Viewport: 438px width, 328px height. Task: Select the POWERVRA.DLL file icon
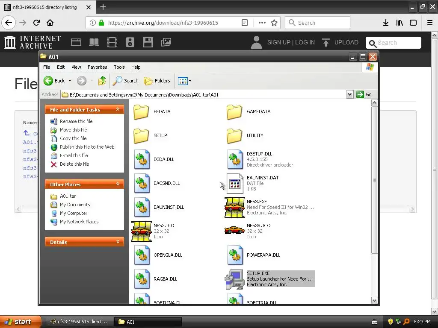point(235,255)
